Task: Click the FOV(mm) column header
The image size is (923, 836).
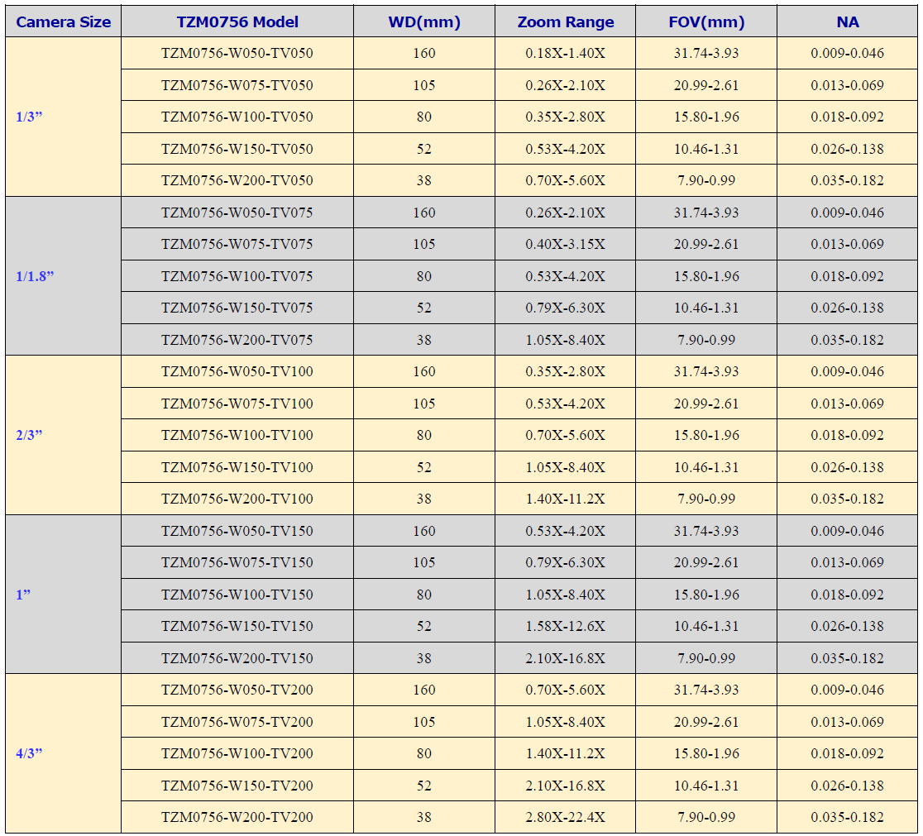Action: coord(706,21)
